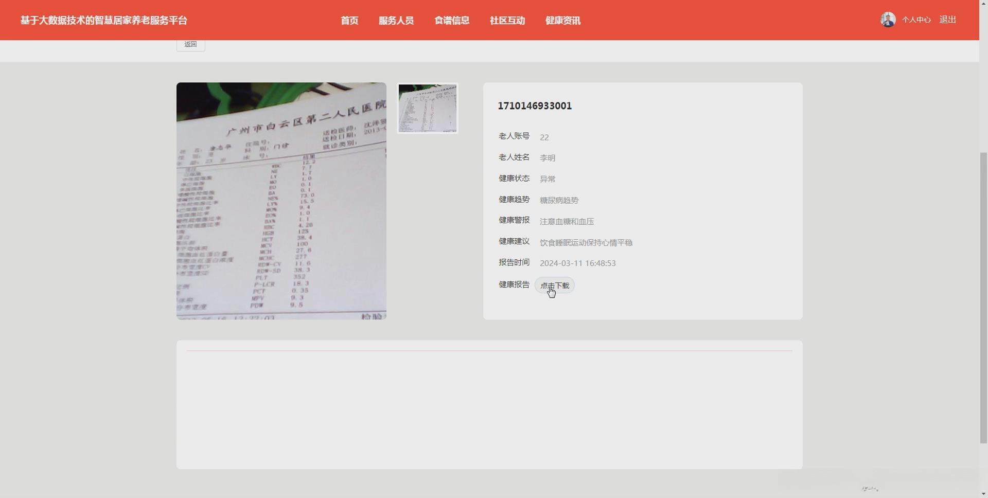Click the 报告时间 timestamp value

577,263
